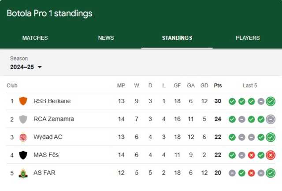Screen dimensions: 282x191
Task: Click the Wydad AC club logo
Action: click(23, 137)
